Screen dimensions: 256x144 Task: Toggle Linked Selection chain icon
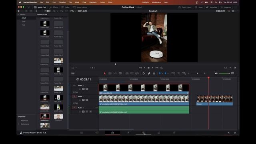tap(149, 74)
